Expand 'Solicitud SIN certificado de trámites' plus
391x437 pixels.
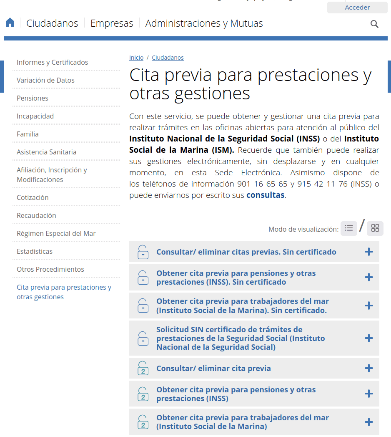click(x=369, y=338)
